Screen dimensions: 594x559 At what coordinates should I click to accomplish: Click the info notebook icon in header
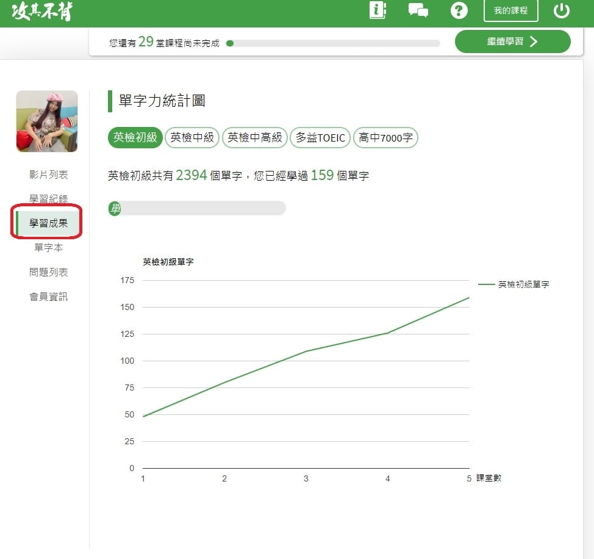[x=378, y=10]
